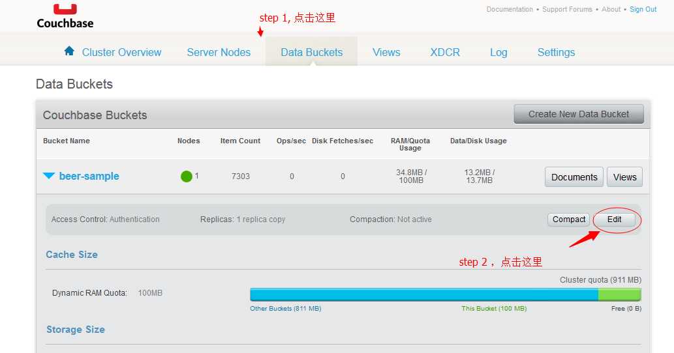The image size is (674, 353).
Task: Click the Cache Size heading
Action: point(72,255)
